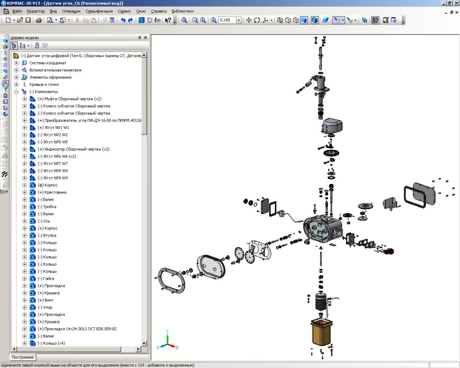Toggle shaded with edges display mode
This screenshot has width=460, height=368.
[x=314, y=20]
